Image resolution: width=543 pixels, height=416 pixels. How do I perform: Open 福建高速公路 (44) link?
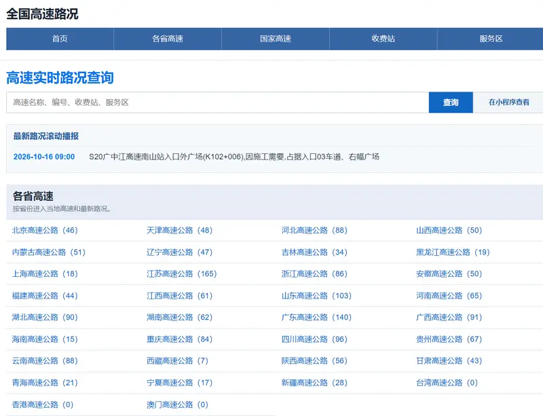coord(45,296)
